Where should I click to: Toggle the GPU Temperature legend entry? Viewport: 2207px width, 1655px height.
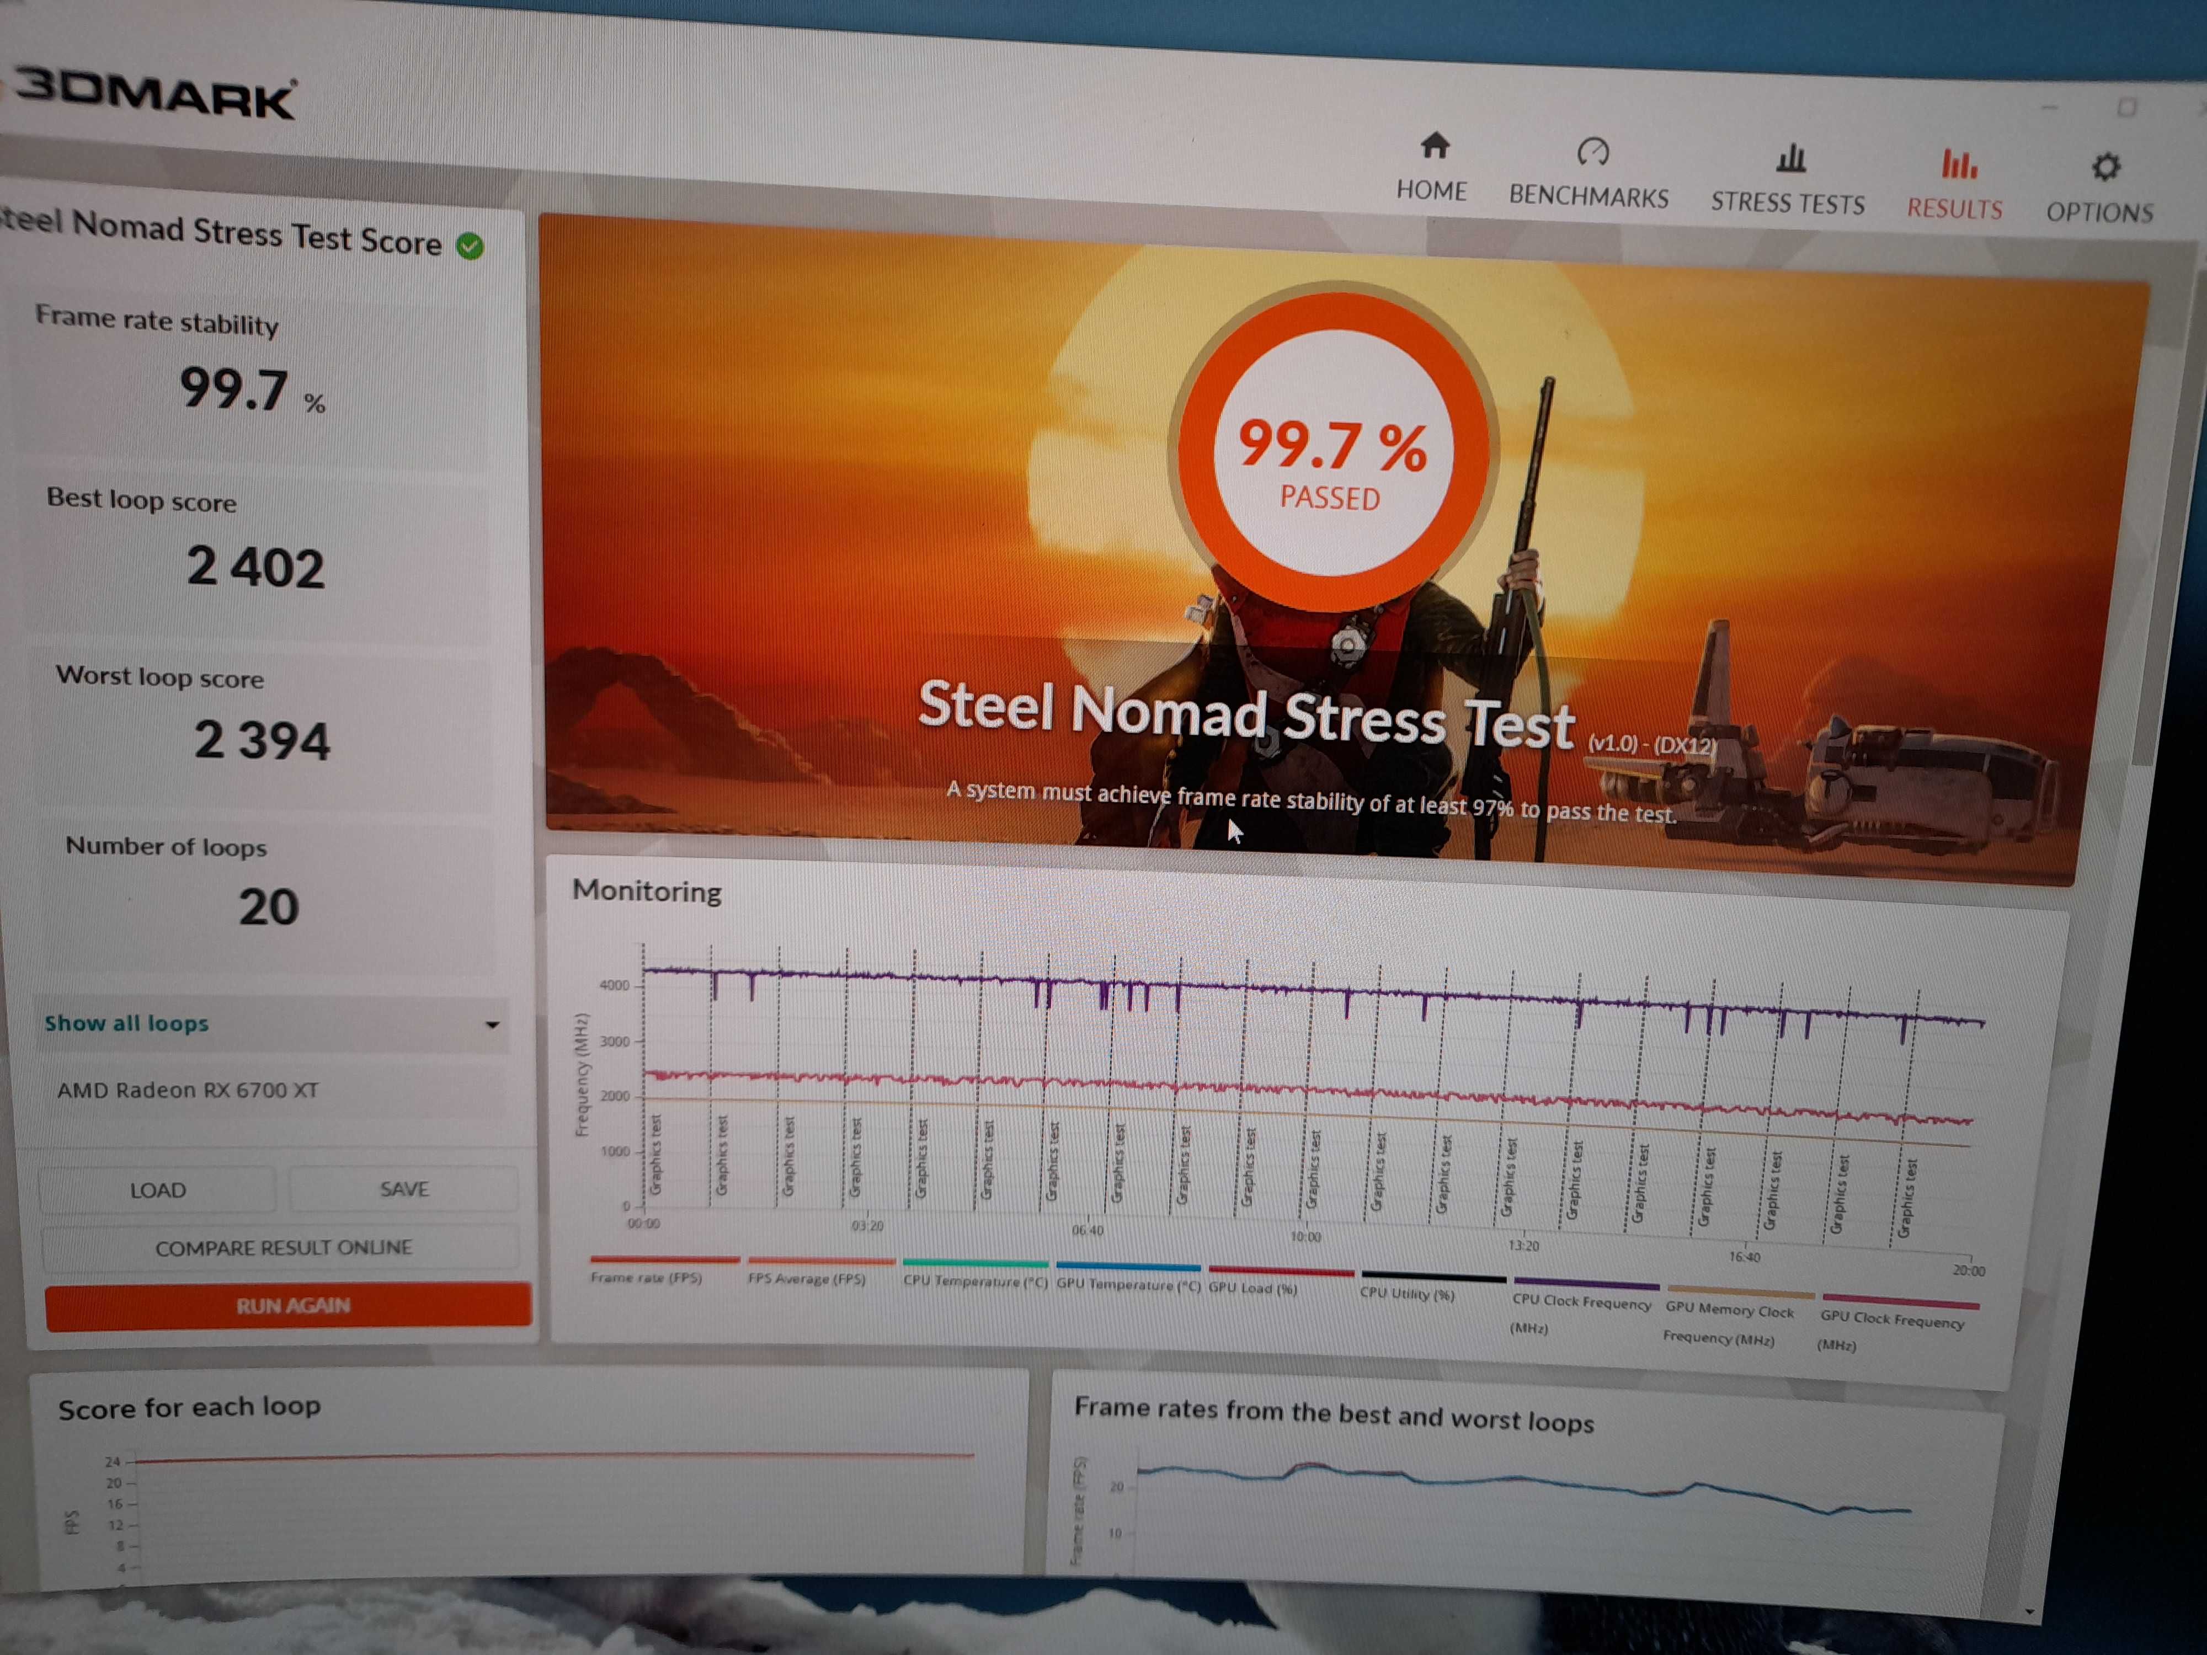[x=1127, y=1278]
